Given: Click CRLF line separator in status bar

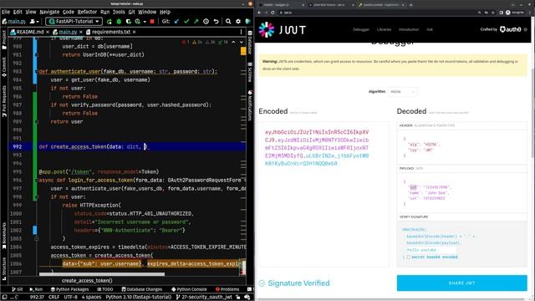Looking at the screenshot, I should click(x=53, y=298).
